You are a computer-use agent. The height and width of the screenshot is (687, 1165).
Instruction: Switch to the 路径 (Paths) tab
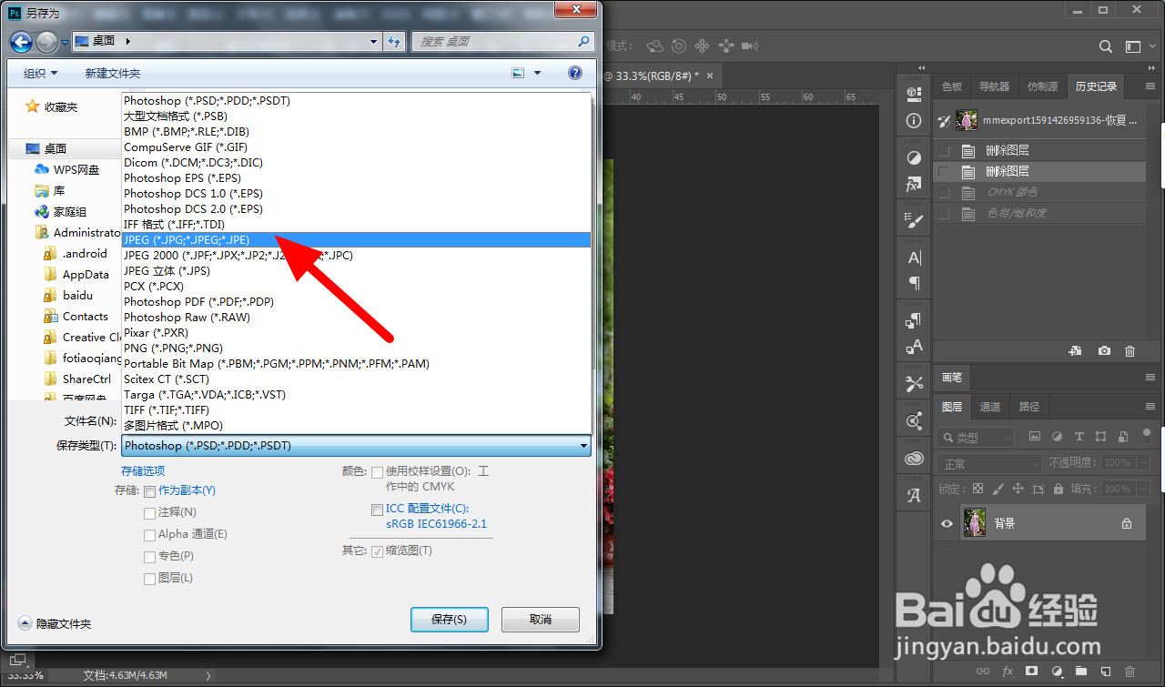1029,407
